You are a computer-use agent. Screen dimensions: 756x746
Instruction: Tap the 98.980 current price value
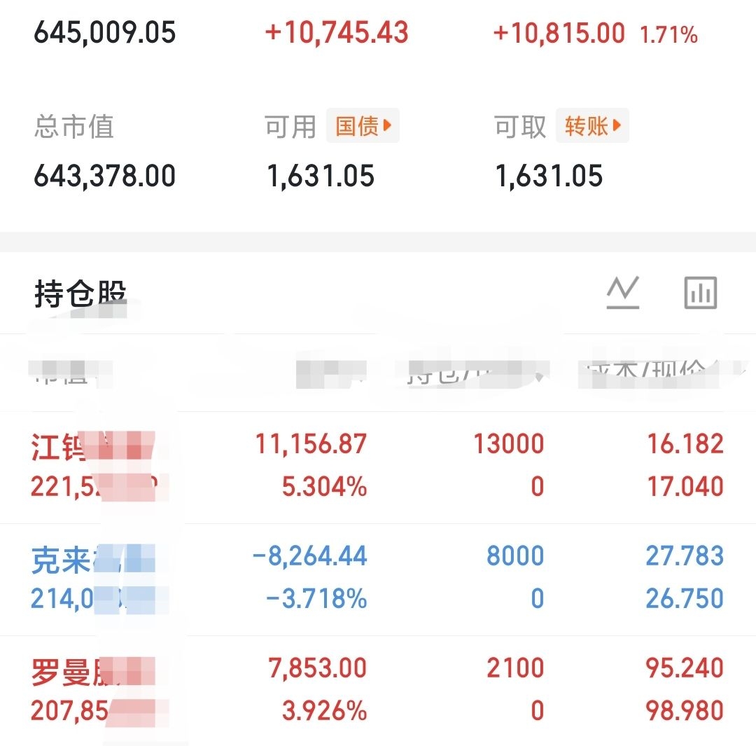685,711
